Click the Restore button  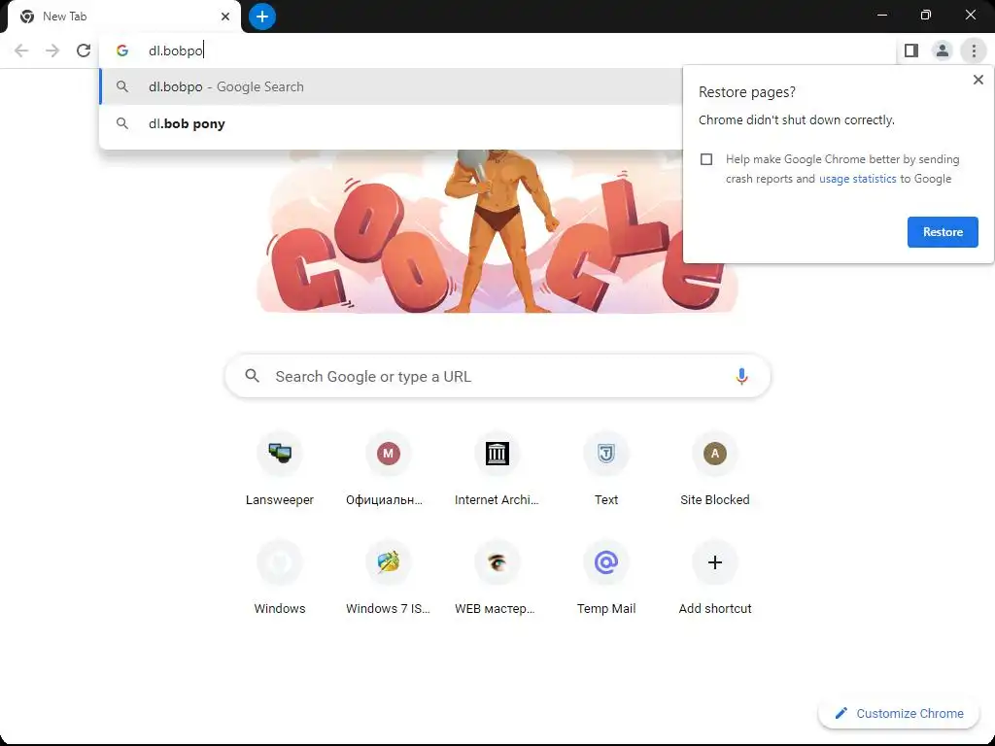(x=943, y=232)
